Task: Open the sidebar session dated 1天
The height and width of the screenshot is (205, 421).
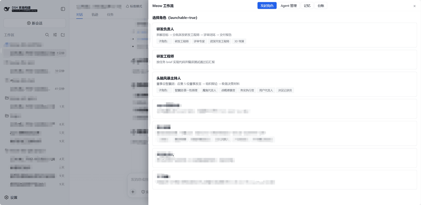Action: (x=35, y=106)
